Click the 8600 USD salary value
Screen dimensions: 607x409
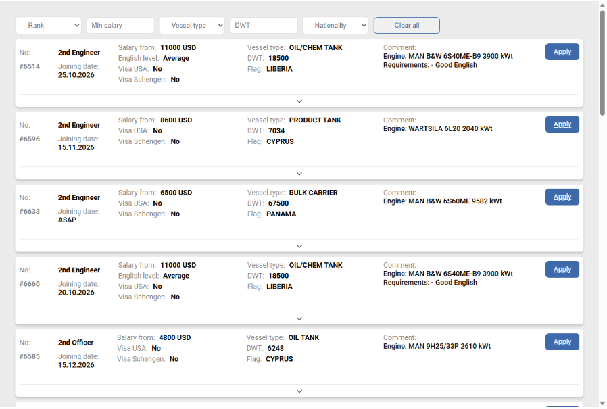tap(176, 120)
